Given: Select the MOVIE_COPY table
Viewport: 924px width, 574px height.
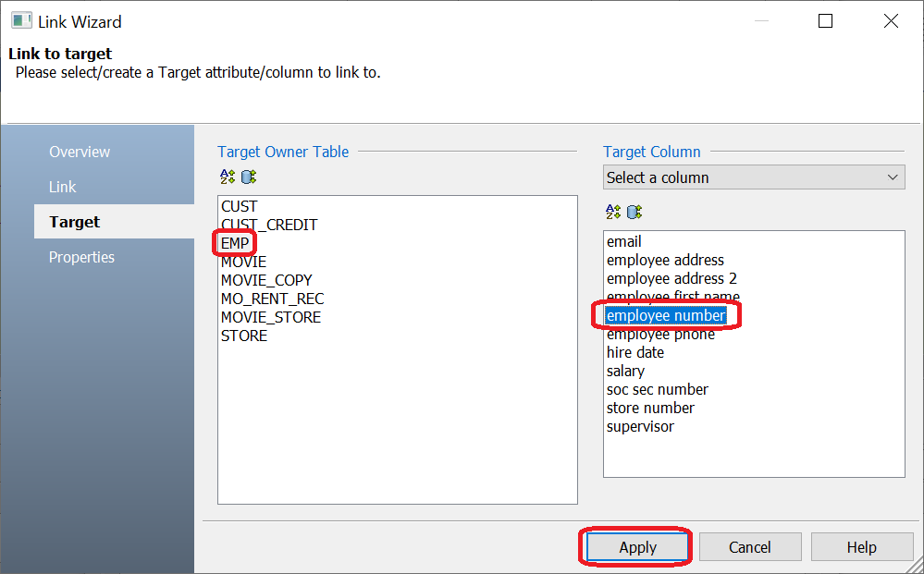Looking at the screenshot, I should (x=266, y=280).
